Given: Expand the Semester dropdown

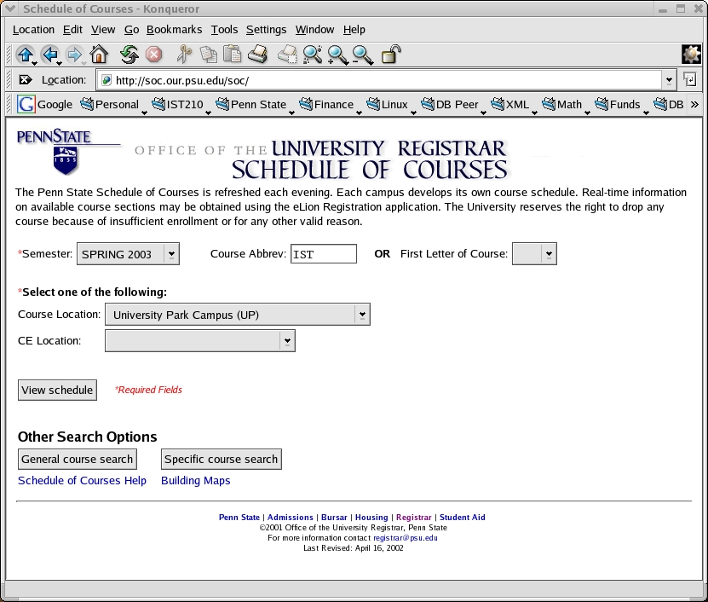Looking at the screenshot, I should tap(171, 254).
